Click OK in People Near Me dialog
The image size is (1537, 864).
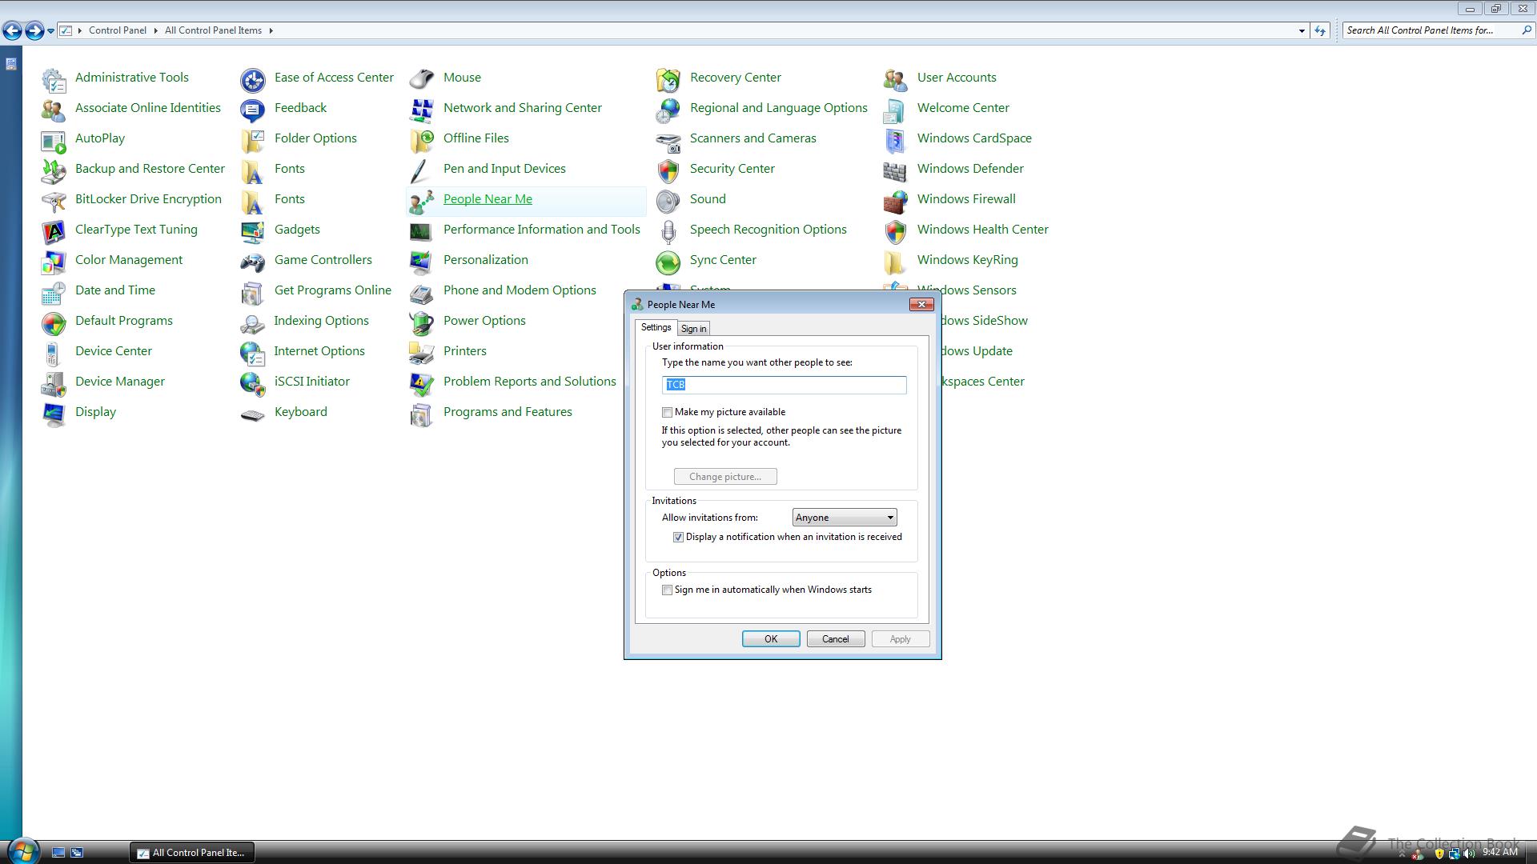click(x=770, y=639)
